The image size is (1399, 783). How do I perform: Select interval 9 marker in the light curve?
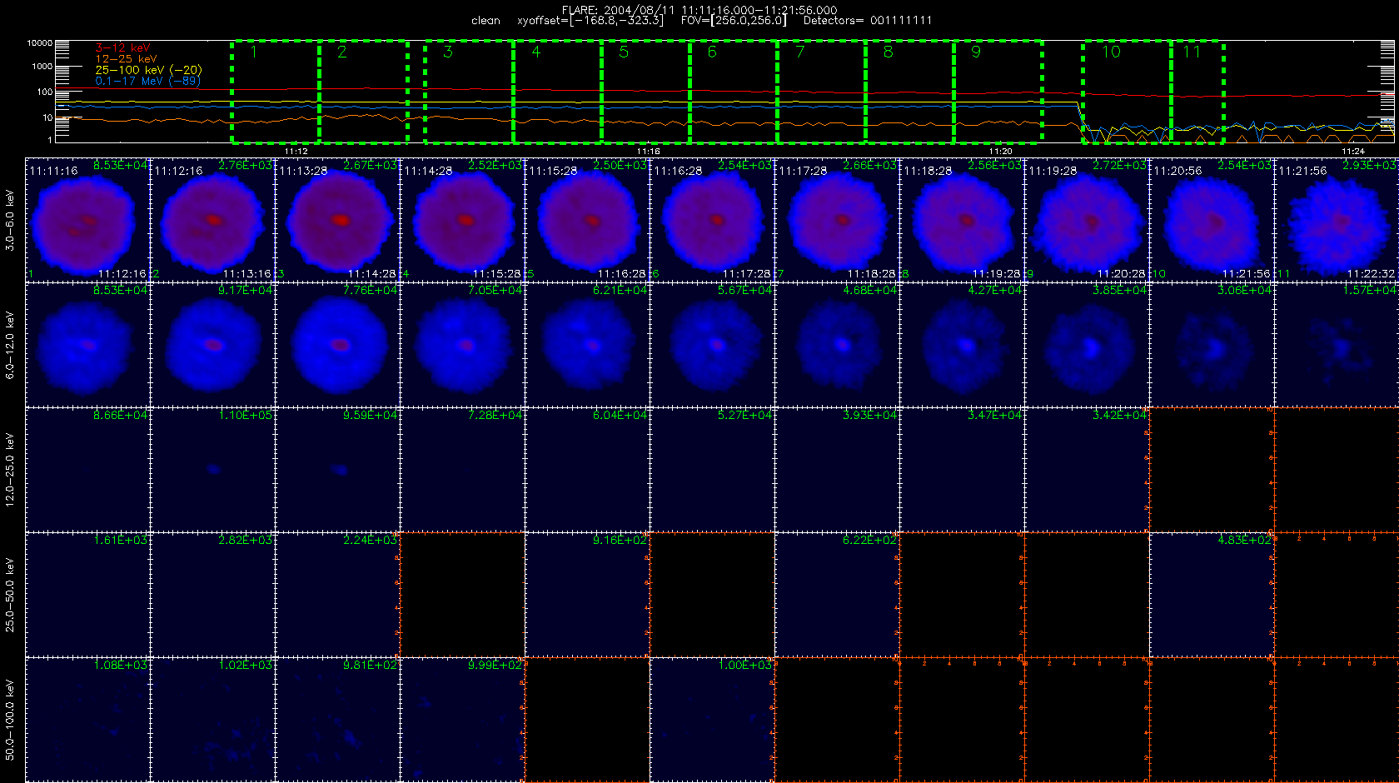point(976,52)
